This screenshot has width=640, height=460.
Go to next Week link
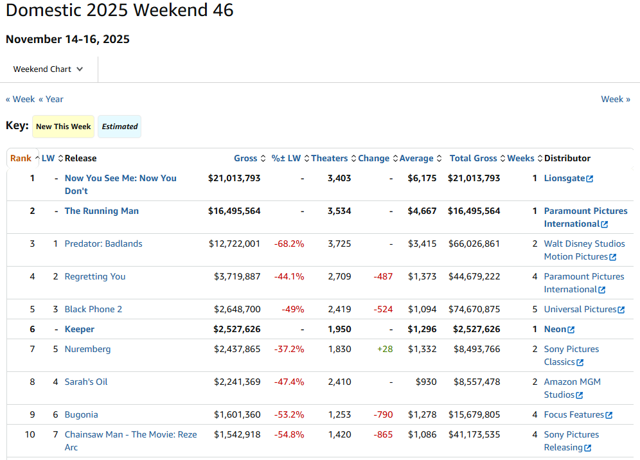coord(616,99)
